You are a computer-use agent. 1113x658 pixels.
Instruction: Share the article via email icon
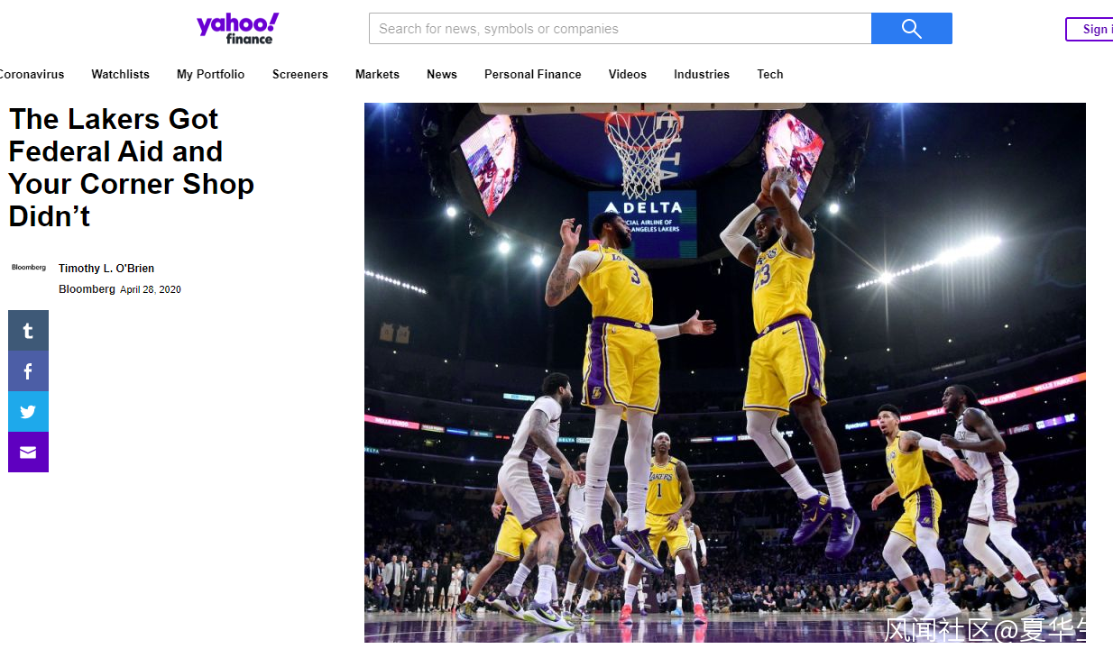tap(28, 452)
